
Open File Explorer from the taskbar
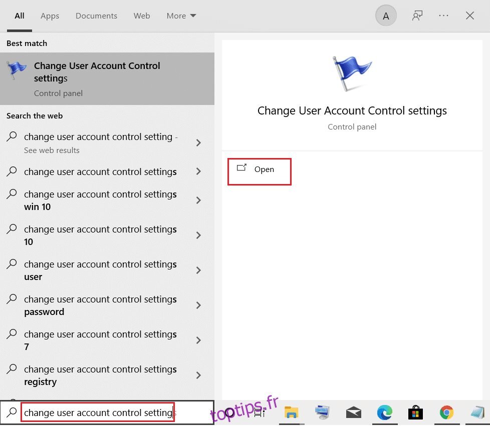291,412
